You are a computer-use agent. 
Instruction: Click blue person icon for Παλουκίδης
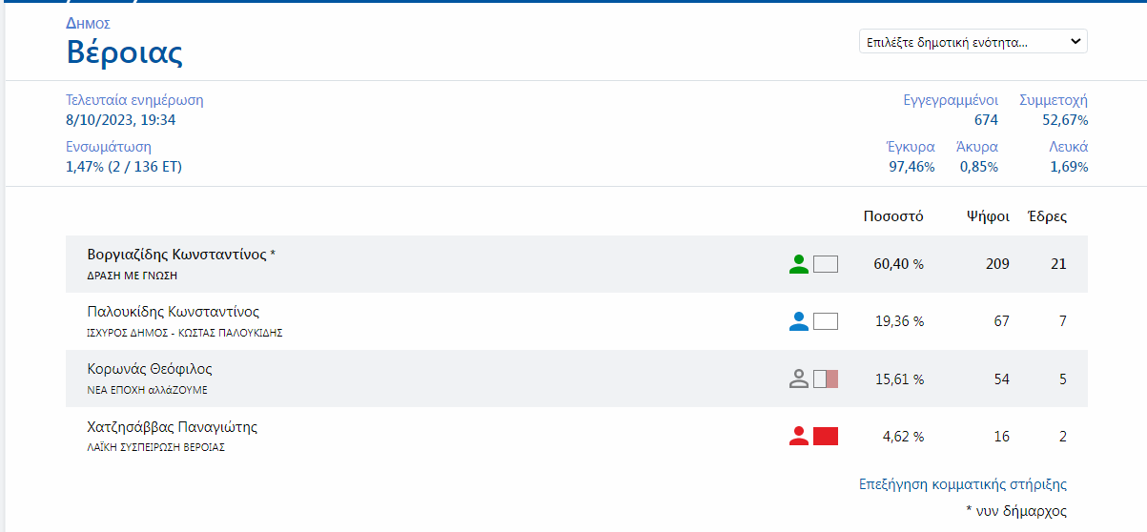tap(799, 321)
